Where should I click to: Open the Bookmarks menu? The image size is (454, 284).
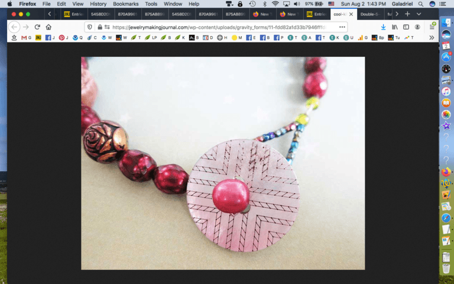pyautogui.click(x=125, y=4)
